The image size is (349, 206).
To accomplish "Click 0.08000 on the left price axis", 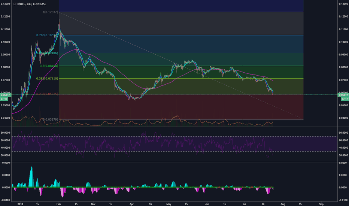I will pos(5,67).
